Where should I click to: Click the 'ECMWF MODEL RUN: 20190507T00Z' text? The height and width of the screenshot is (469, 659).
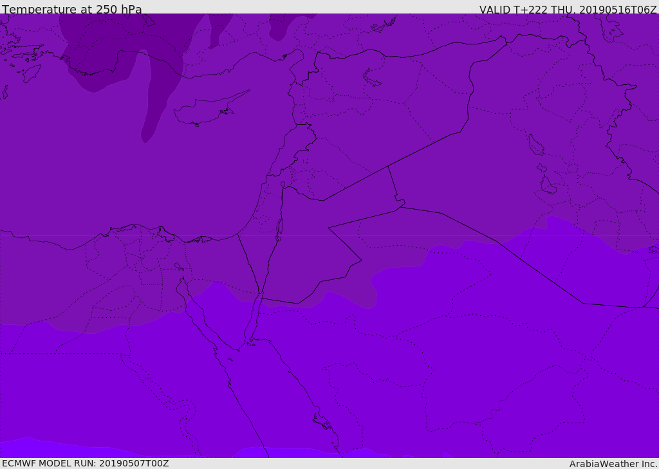86,464
